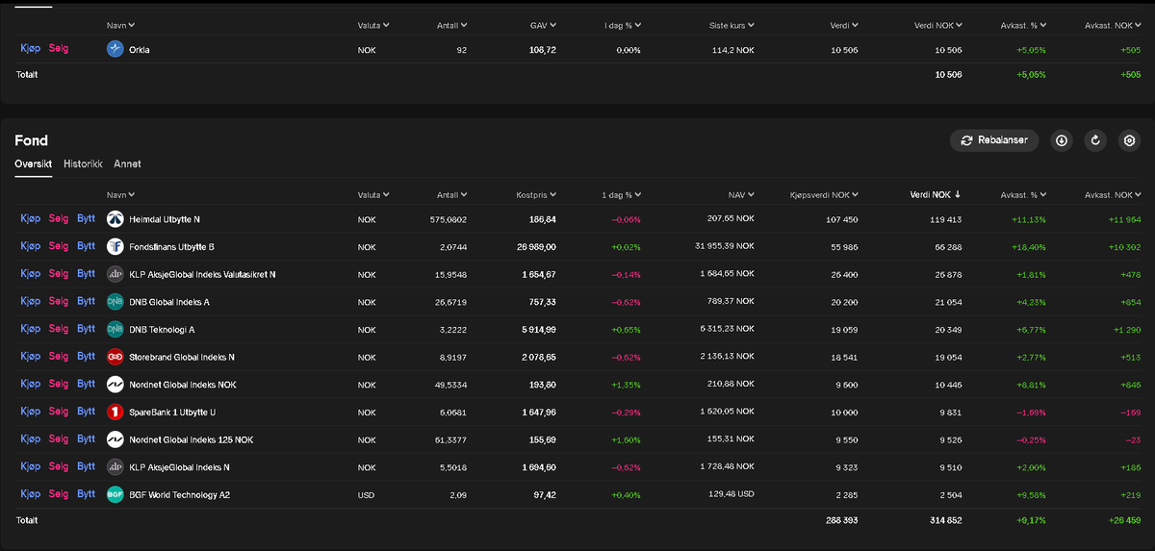
Task: Click the Storebrand Global Indeks N logo
Action: pyautogui.click(x=115, y=357)
